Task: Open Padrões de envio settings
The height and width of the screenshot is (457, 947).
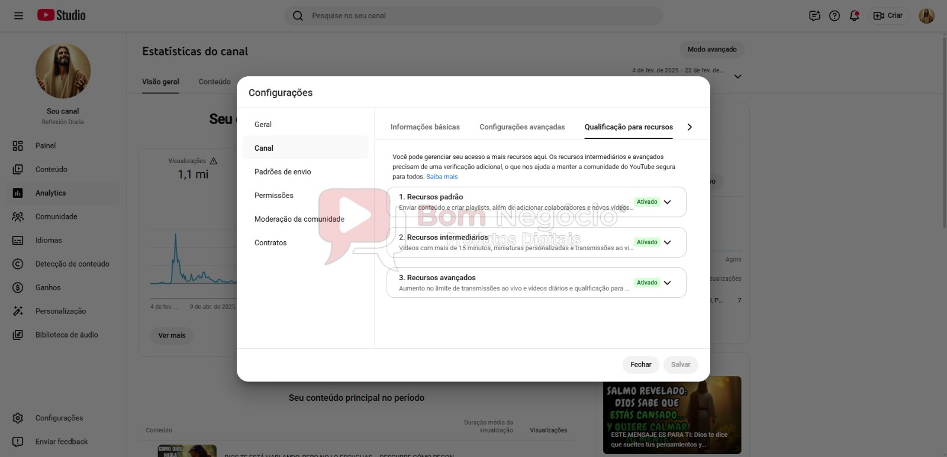Action: tap(305, 171)
